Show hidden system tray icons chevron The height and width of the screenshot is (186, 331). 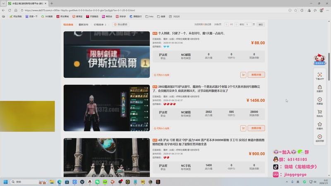(x=287, y=182)
